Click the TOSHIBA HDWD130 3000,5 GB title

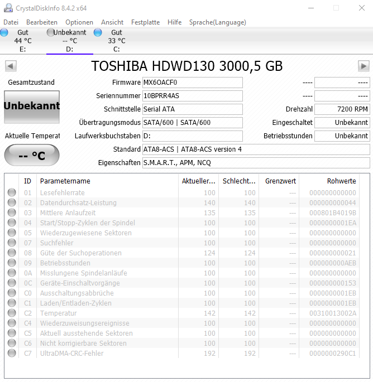(187, 66)
